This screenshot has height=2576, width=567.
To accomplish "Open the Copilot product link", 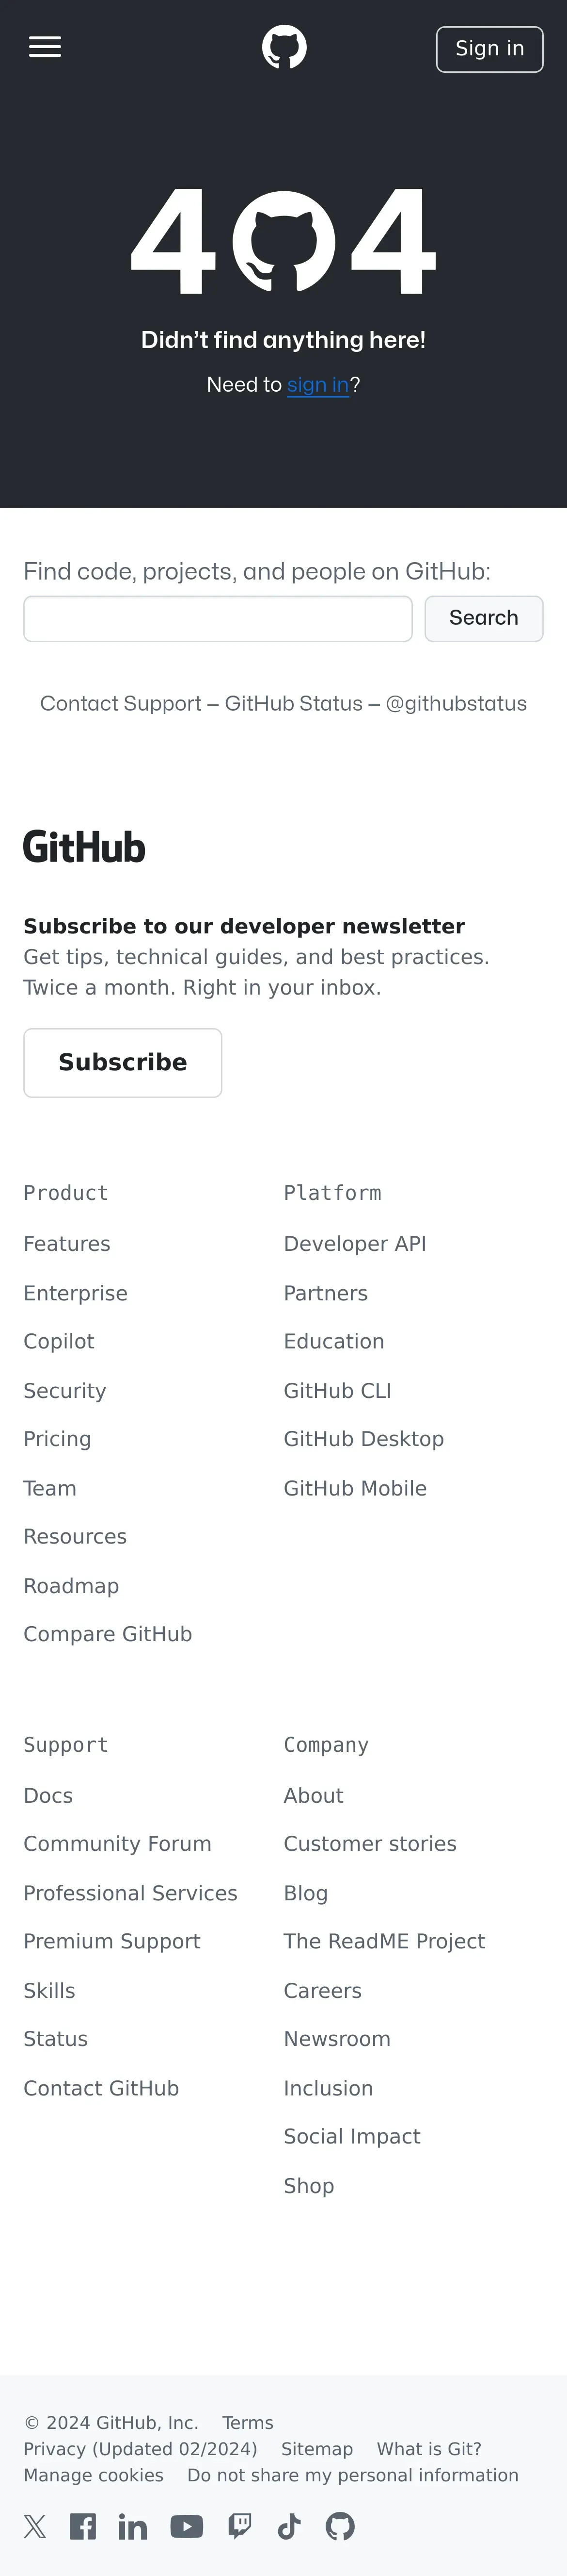I will point(59,1342).
